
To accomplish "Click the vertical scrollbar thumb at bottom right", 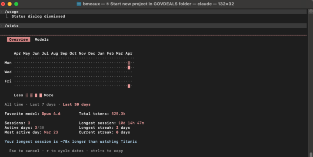I will point(311,154).
